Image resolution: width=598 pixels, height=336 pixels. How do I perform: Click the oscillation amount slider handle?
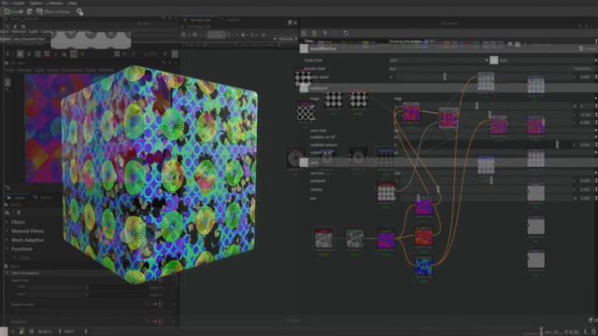(x=557, y=145)
